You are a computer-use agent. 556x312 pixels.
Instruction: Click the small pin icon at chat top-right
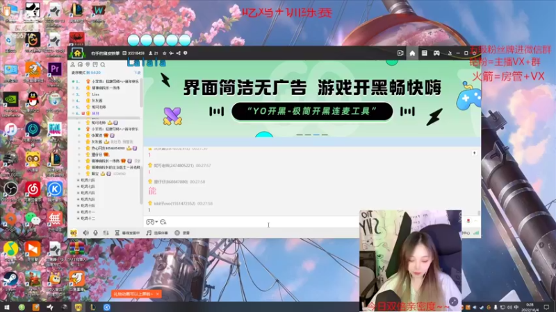click(474, 153)
